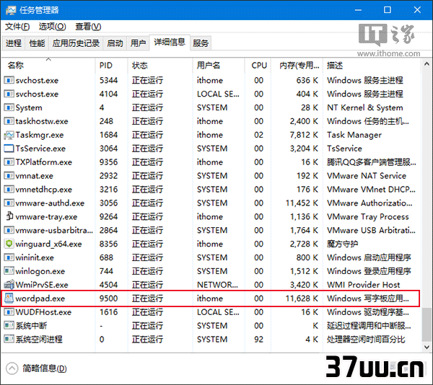Click the vmnat.exe process icon

[x=9, y=176]
